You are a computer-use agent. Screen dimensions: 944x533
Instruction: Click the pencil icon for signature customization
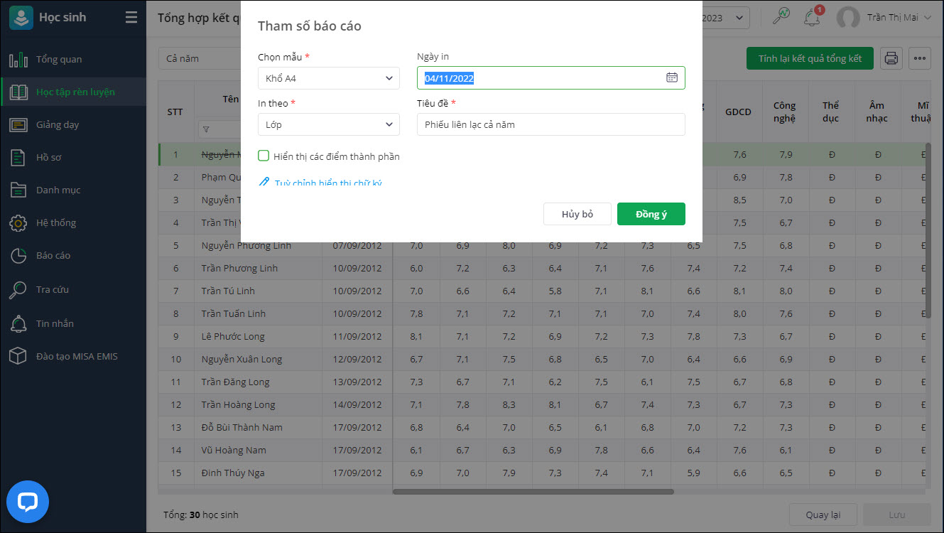click(264, 183)
